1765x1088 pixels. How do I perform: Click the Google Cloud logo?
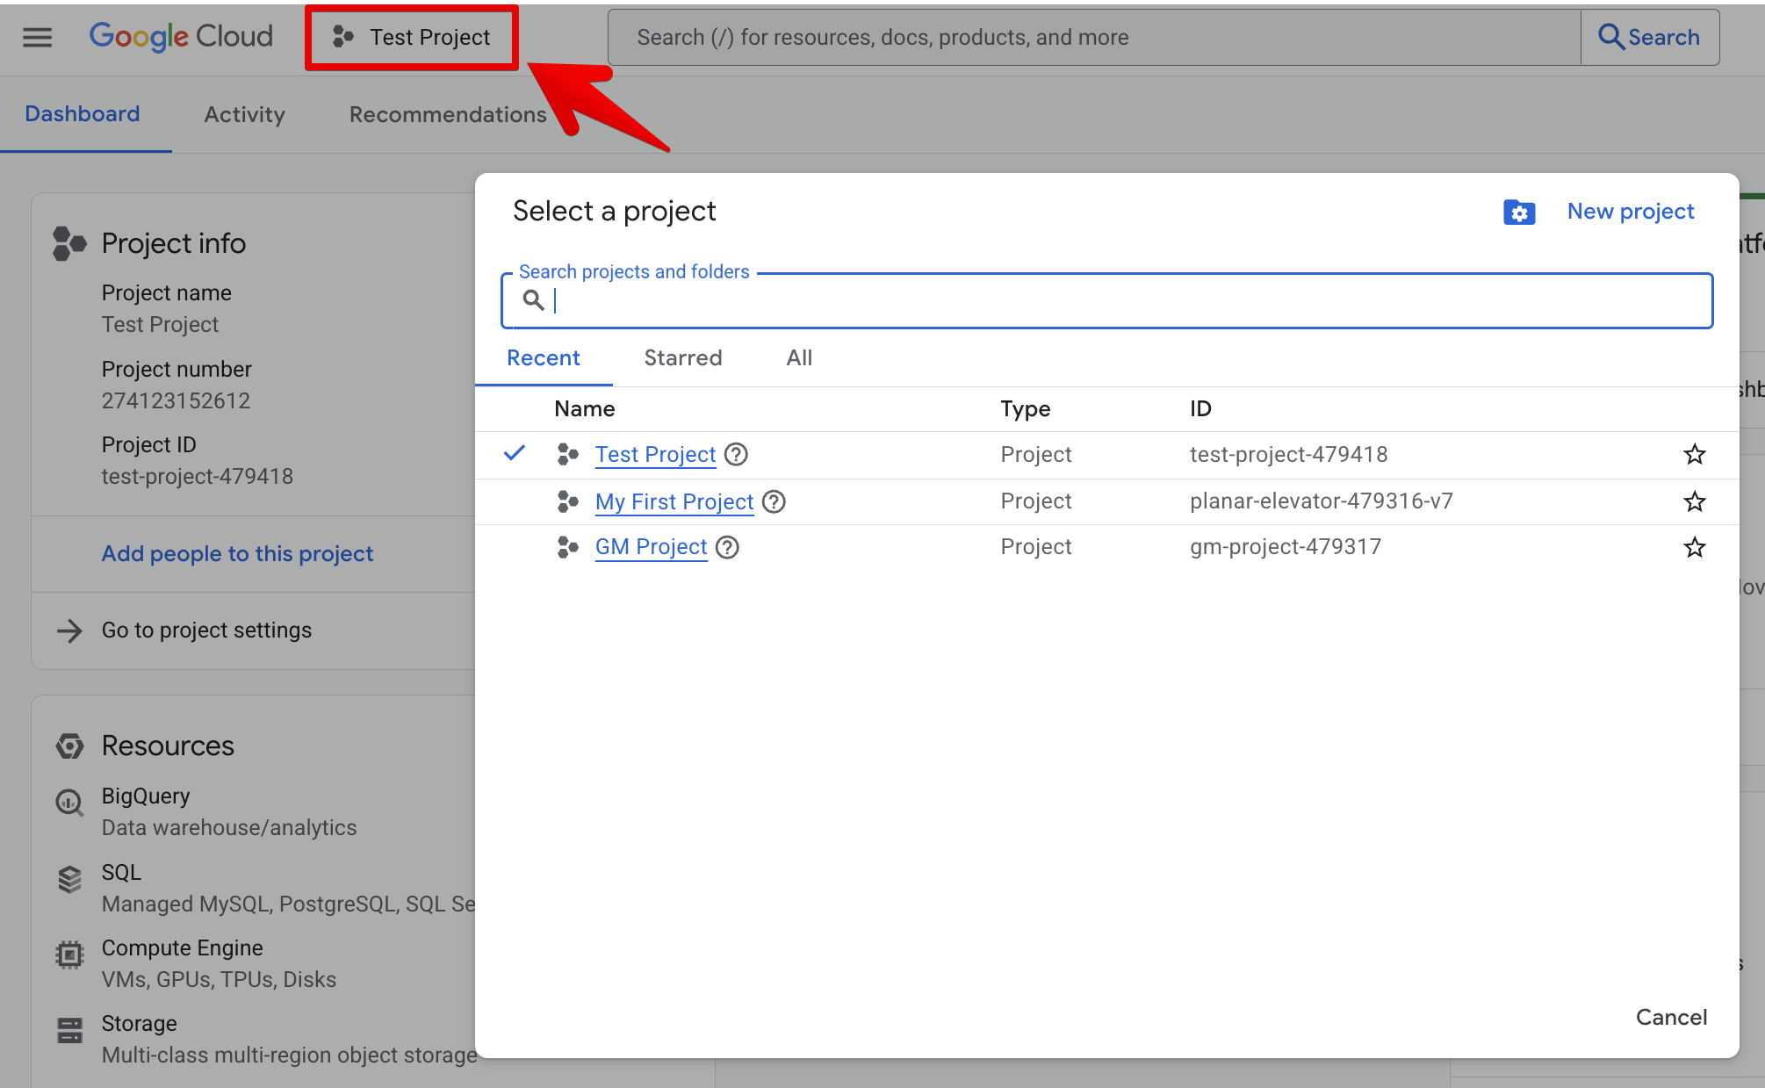click(x=181, y=37)
